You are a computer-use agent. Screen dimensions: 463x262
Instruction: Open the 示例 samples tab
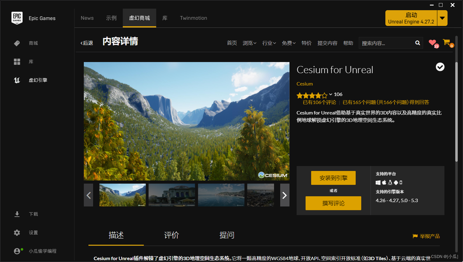click(111, 18)
